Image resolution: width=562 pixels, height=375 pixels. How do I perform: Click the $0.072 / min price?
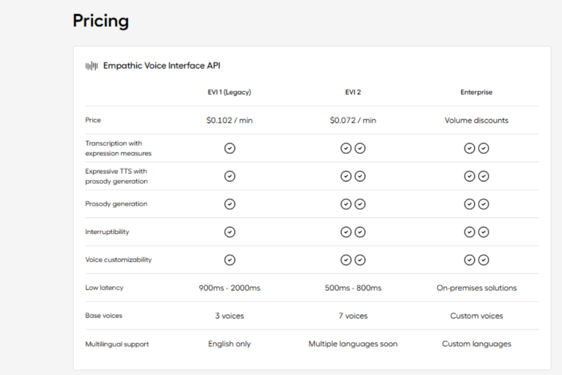353,120
